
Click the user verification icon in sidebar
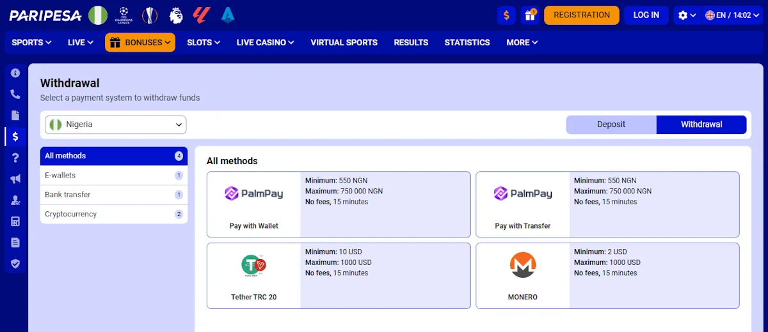15,200
